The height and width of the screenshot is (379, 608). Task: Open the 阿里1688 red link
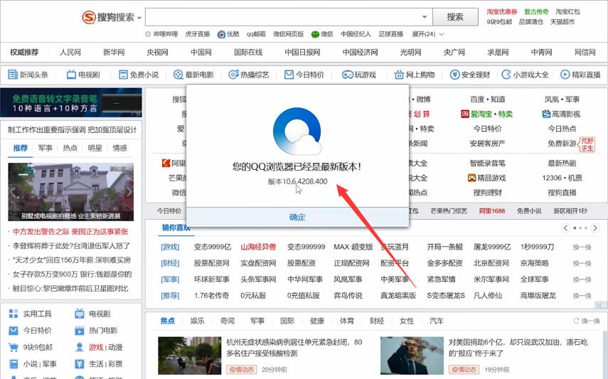tap(492, 210)
